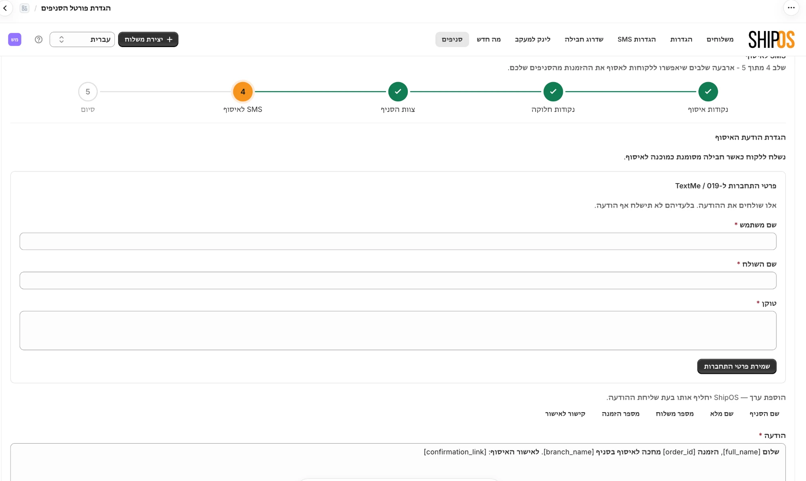Insert the שם מלא placeholder tag
Image resolution: width=806 pixels, height=481 pixels.
point(722,414)
